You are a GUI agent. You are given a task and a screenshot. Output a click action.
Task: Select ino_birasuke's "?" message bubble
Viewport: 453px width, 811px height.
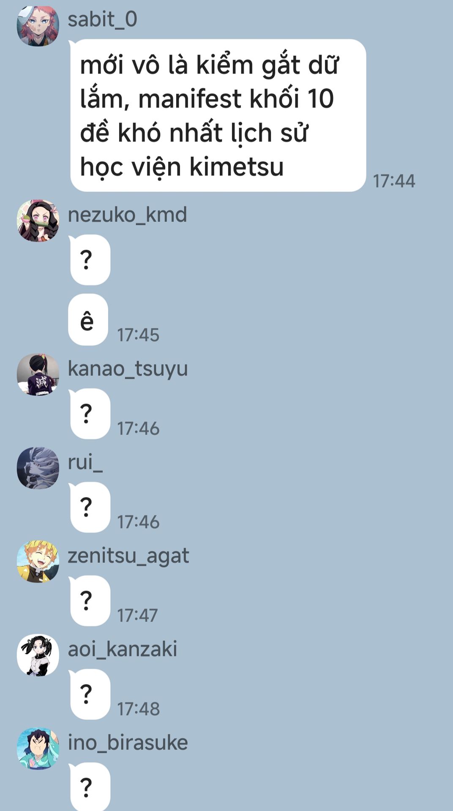pyautogui.click(x=90, y=787)
